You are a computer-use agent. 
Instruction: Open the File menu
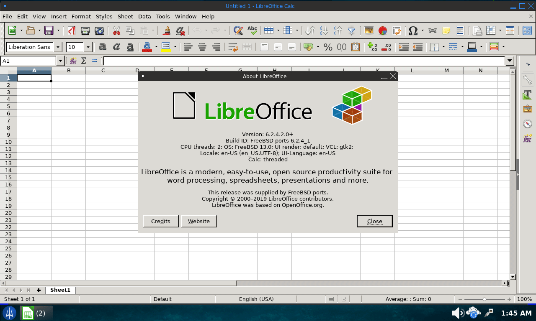(7, 16)
